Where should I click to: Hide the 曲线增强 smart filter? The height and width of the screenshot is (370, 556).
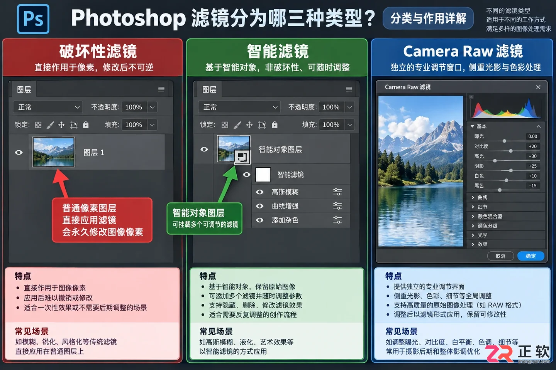tap(260, 206)
